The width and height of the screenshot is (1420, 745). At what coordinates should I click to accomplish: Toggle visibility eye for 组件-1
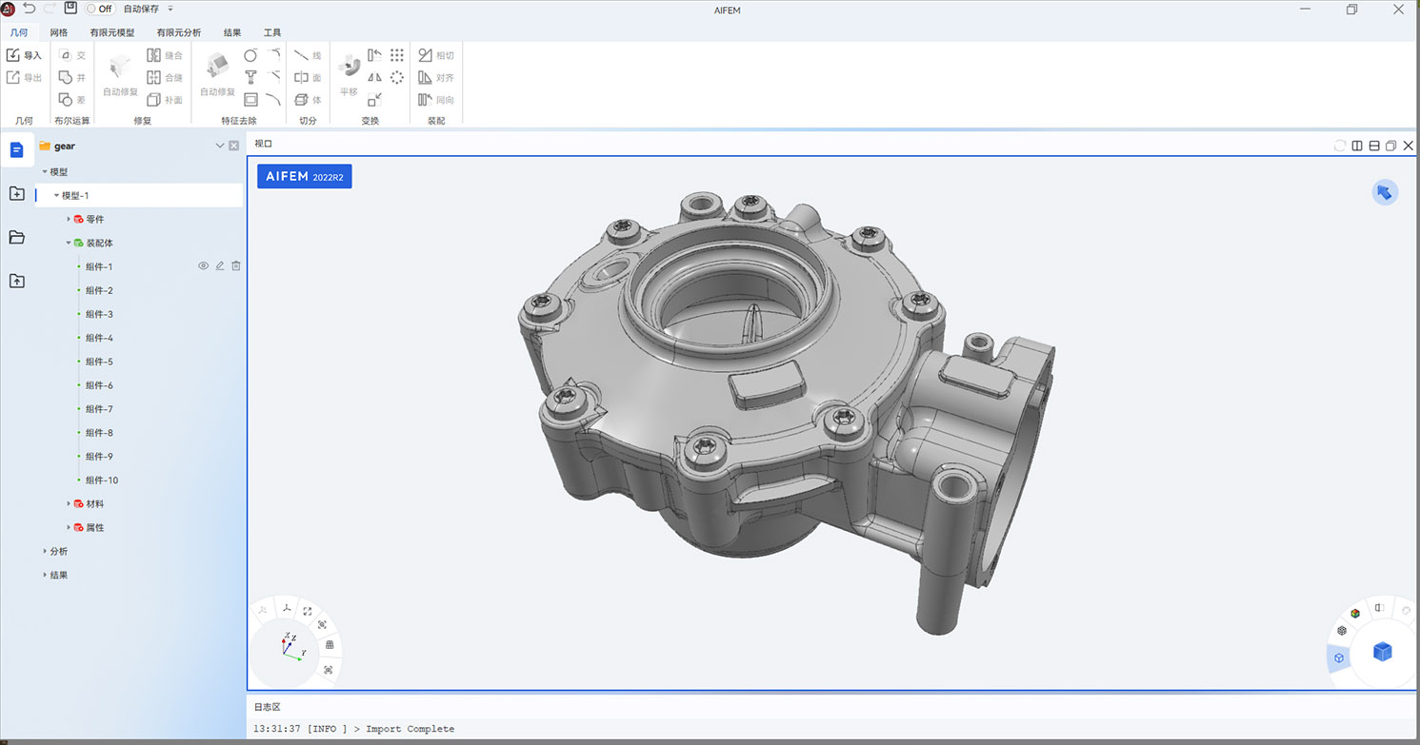pyautogui.click(x=203, y=266)
